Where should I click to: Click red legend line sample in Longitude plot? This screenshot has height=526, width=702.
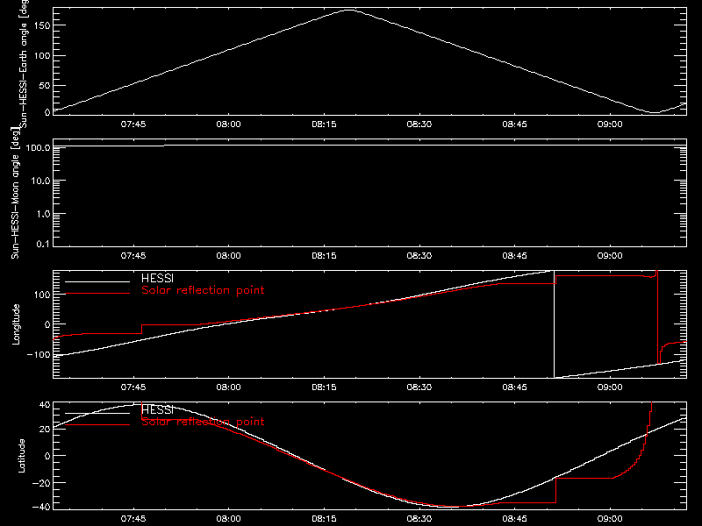point(97,294)
